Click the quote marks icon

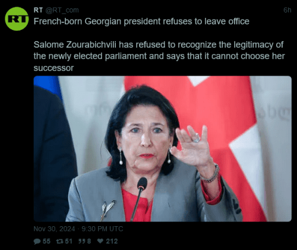tap(82, 241)
